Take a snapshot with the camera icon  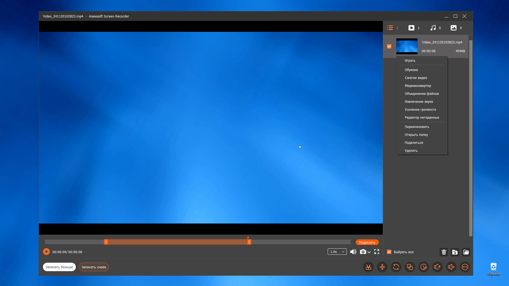[363, 252]
